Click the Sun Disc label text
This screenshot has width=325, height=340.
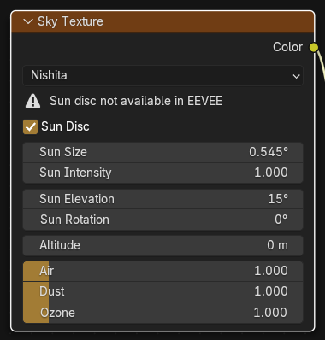65,126
